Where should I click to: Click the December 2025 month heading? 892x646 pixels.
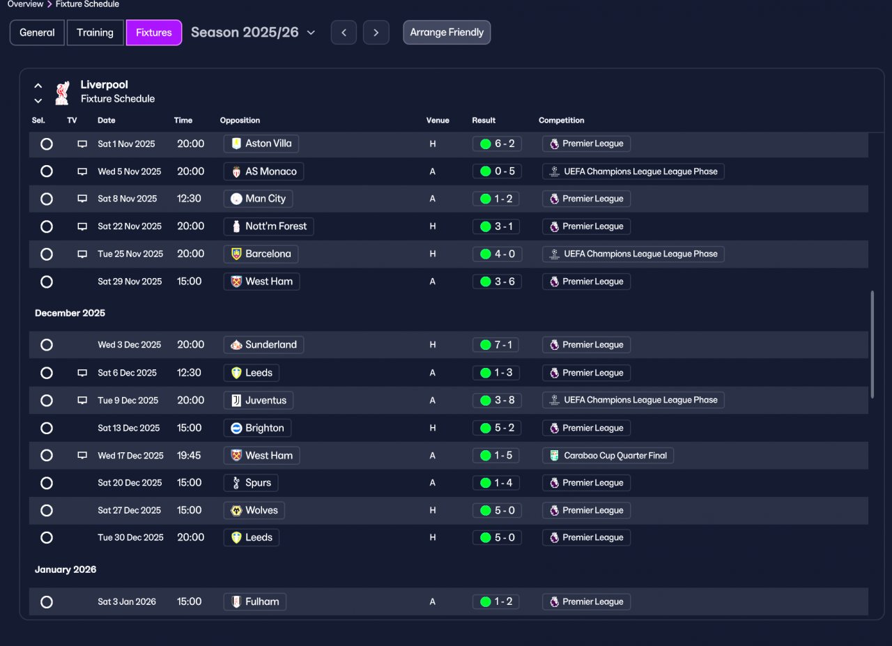tap(70, 313)
